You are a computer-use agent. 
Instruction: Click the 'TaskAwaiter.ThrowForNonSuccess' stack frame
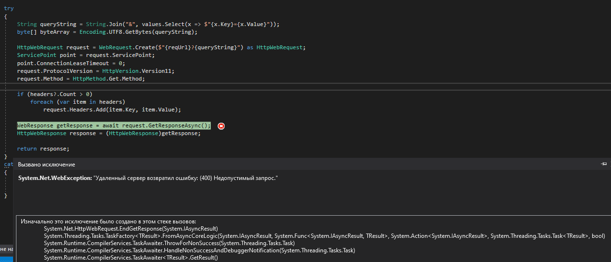pos(169,243)
